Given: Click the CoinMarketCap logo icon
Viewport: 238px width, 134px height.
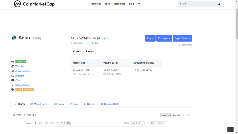Looking at the screenshot, I should click(17, 4).
